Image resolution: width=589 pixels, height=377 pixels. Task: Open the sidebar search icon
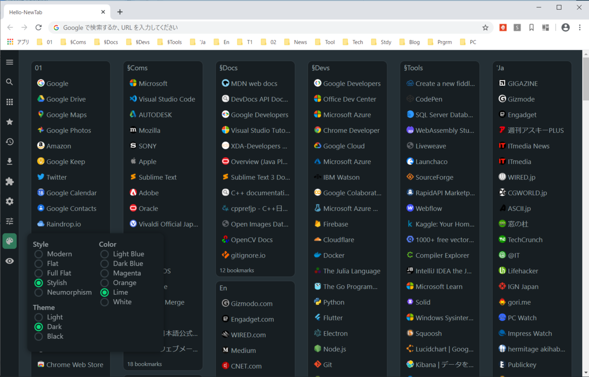coord(9,82)
